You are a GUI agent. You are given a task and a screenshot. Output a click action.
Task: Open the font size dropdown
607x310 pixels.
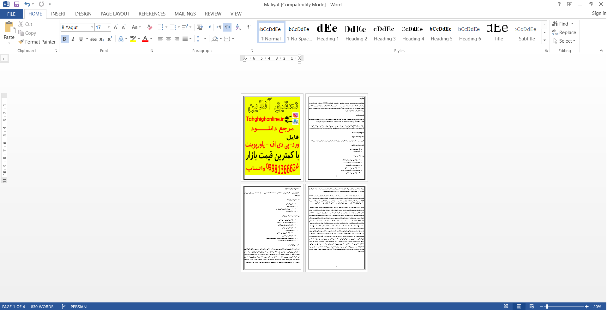(109, 27)
